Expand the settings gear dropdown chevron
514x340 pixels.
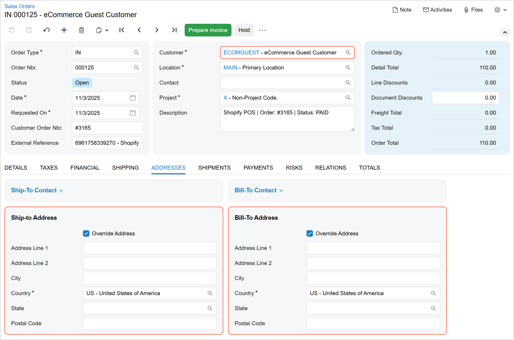pos(505,10)
